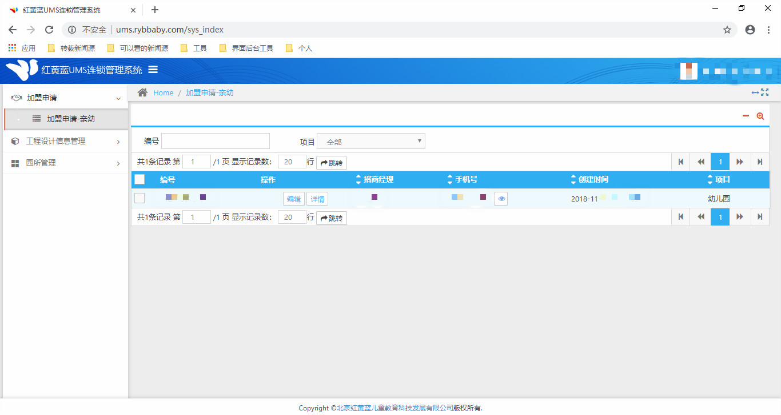The width and height of the screenshot is (781, 415).
Task: Click the 详情 button in the table row
Action: coord(317,199)
